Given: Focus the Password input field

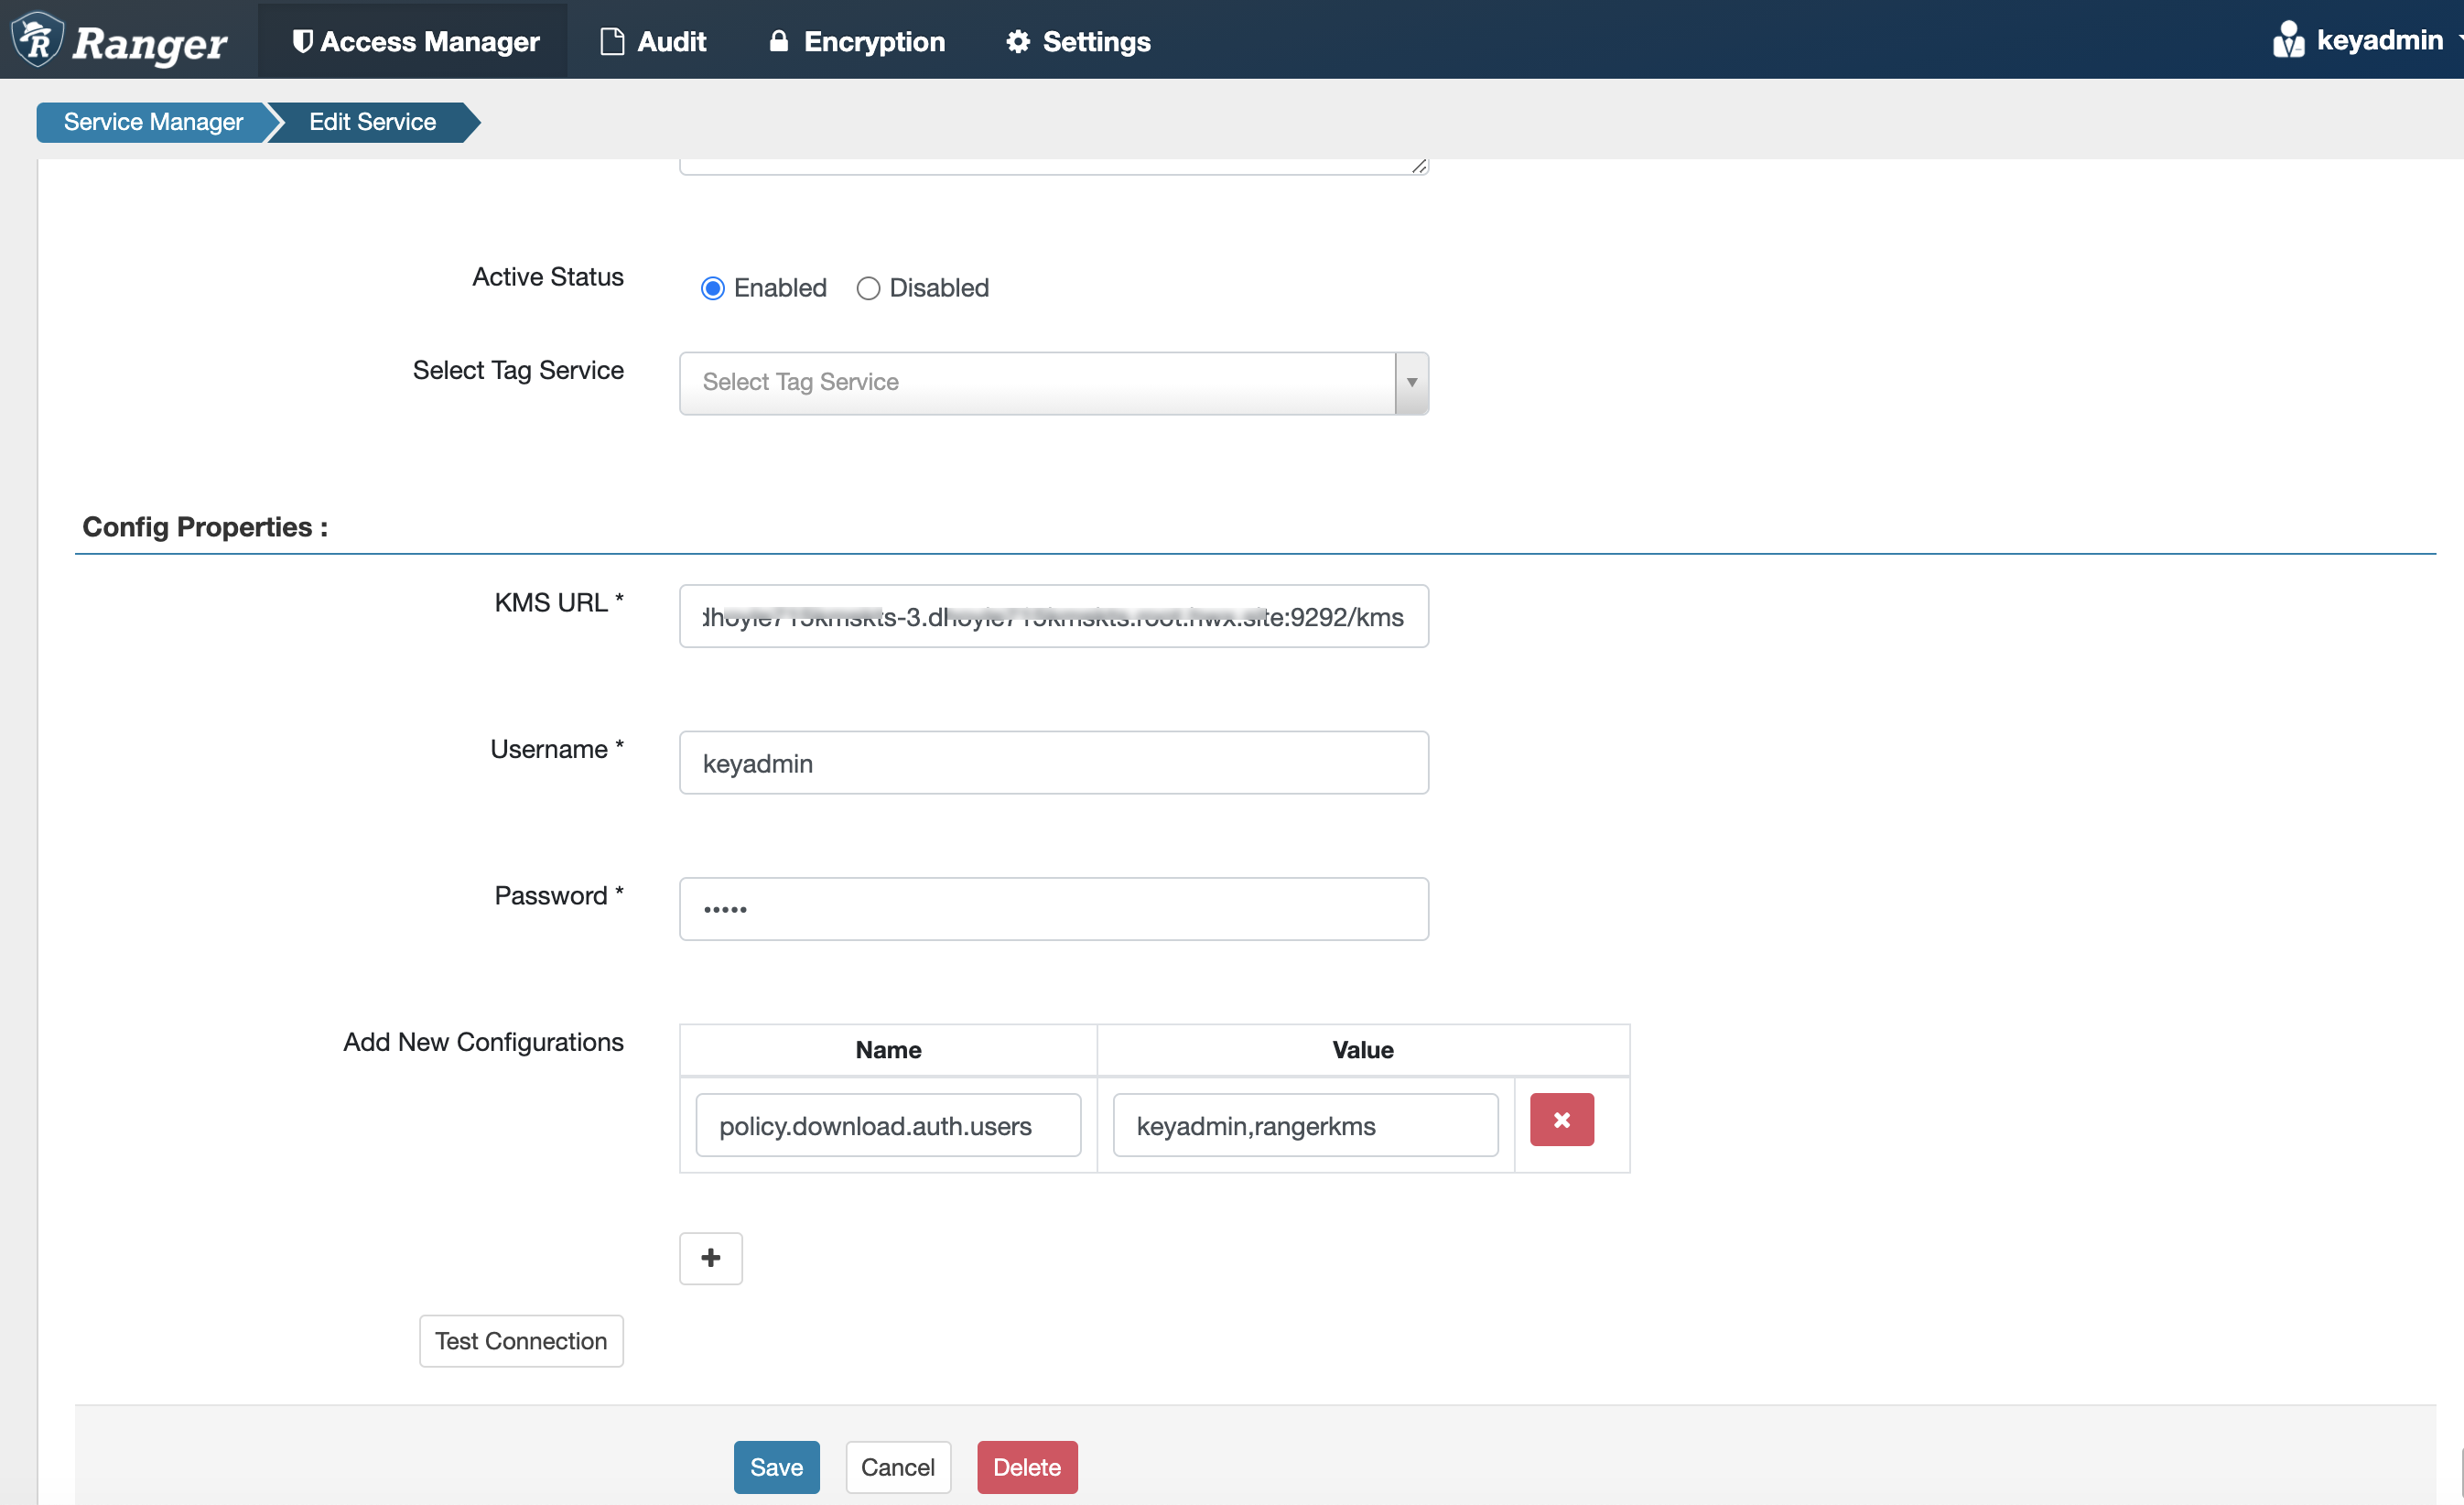Looking at the screenshot, I should [x=1053, y=909].
